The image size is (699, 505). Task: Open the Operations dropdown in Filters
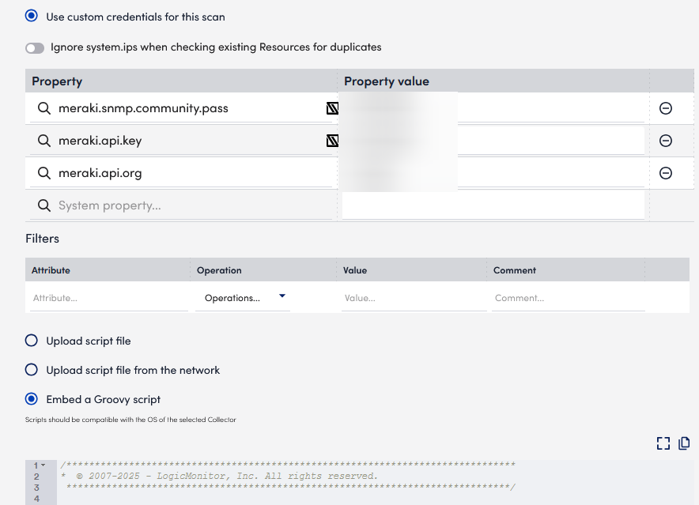243,298
